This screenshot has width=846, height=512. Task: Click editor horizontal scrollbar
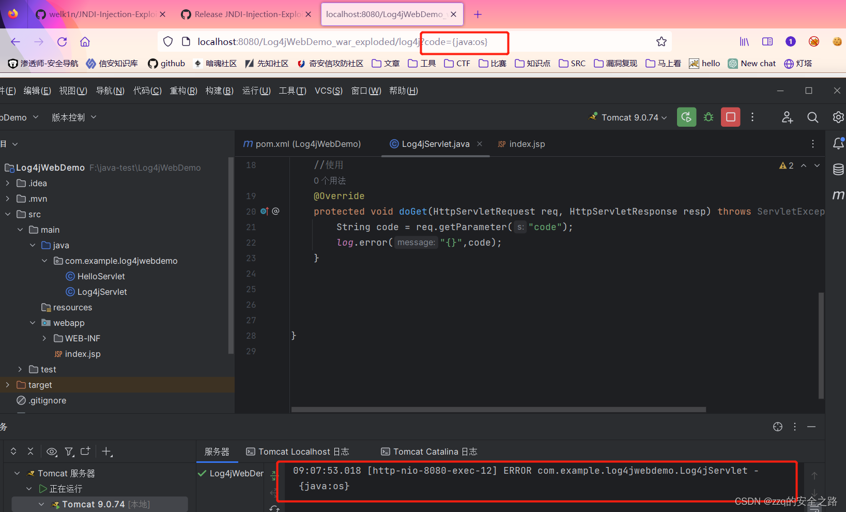click(498, 409)
